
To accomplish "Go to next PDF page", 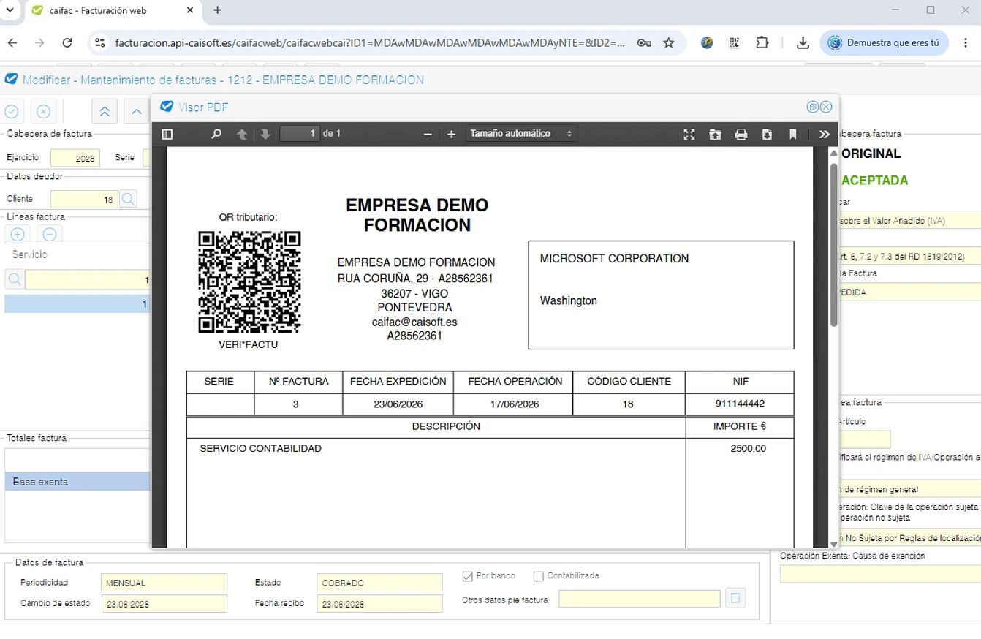I will click(x=265, y=134).
